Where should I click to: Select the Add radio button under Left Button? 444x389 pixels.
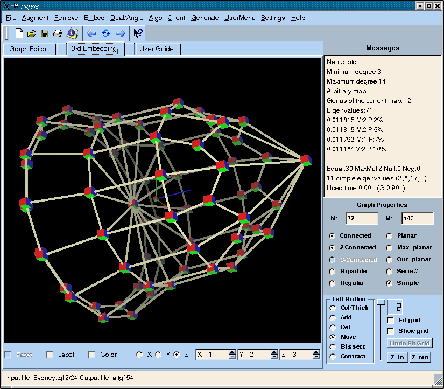point(333,318)
